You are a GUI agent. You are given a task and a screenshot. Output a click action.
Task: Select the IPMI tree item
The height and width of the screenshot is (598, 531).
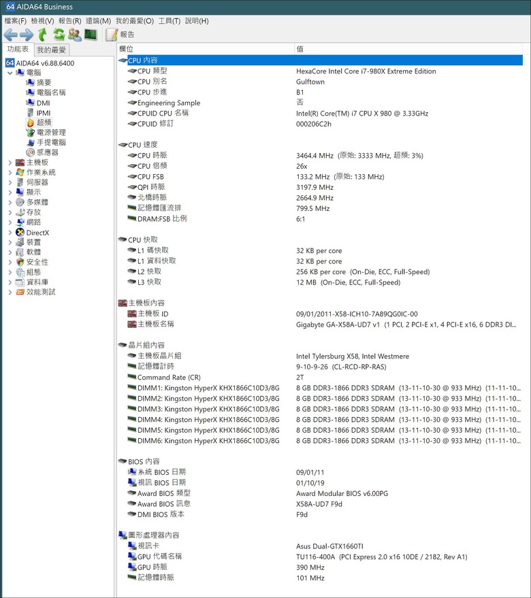tap(38, 113)
